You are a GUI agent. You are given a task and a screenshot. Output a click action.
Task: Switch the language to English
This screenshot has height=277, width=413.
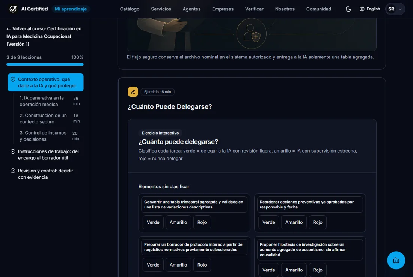click(x=373, y=9)
